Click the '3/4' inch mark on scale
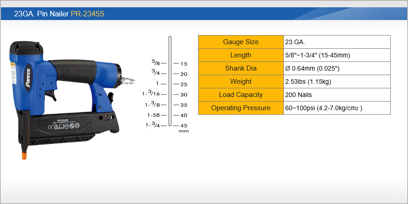This screenshot has height=204, width=408. pyautogui.click(x=156, y=72)
